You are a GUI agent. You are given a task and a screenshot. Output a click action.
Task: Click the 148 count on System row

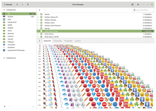click(32, 17)
